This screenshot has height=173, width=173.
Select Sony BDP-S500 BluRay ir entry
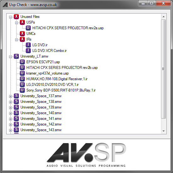coord(61,90)
